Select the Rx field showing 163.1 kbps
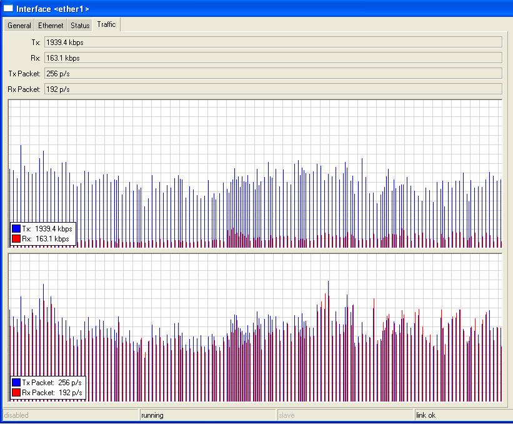The height and width of the screenshot is (424, 513). (x=272, y=58)
